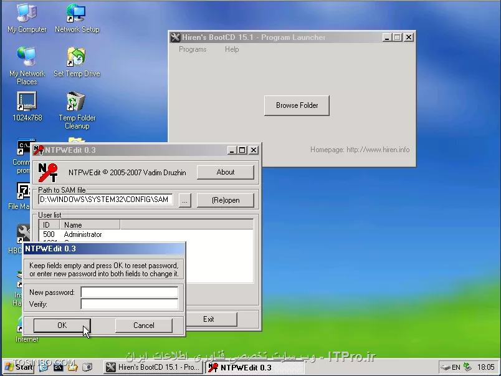
Task: Switch to NTPWEdit 0.3 taskbar button
Action: (255, 367)
